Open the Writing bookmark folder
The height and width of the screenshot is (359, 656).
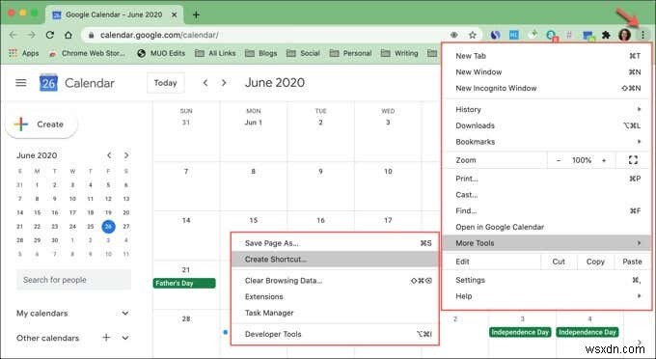(x=399, y=53)
